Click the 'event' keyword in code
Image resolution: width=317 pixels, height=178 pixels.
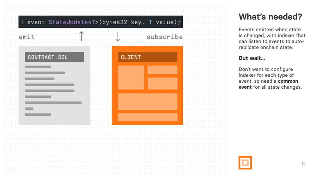(36, 22)
